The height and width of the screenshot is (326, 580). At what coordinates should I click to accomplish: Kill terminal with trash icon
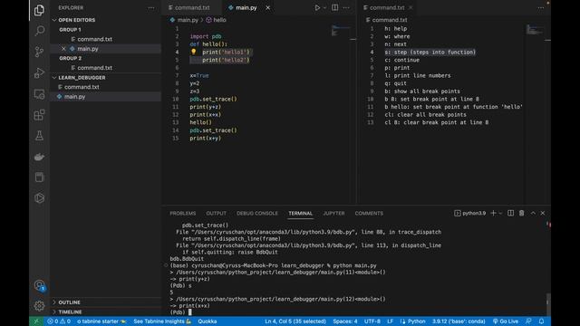522,213
